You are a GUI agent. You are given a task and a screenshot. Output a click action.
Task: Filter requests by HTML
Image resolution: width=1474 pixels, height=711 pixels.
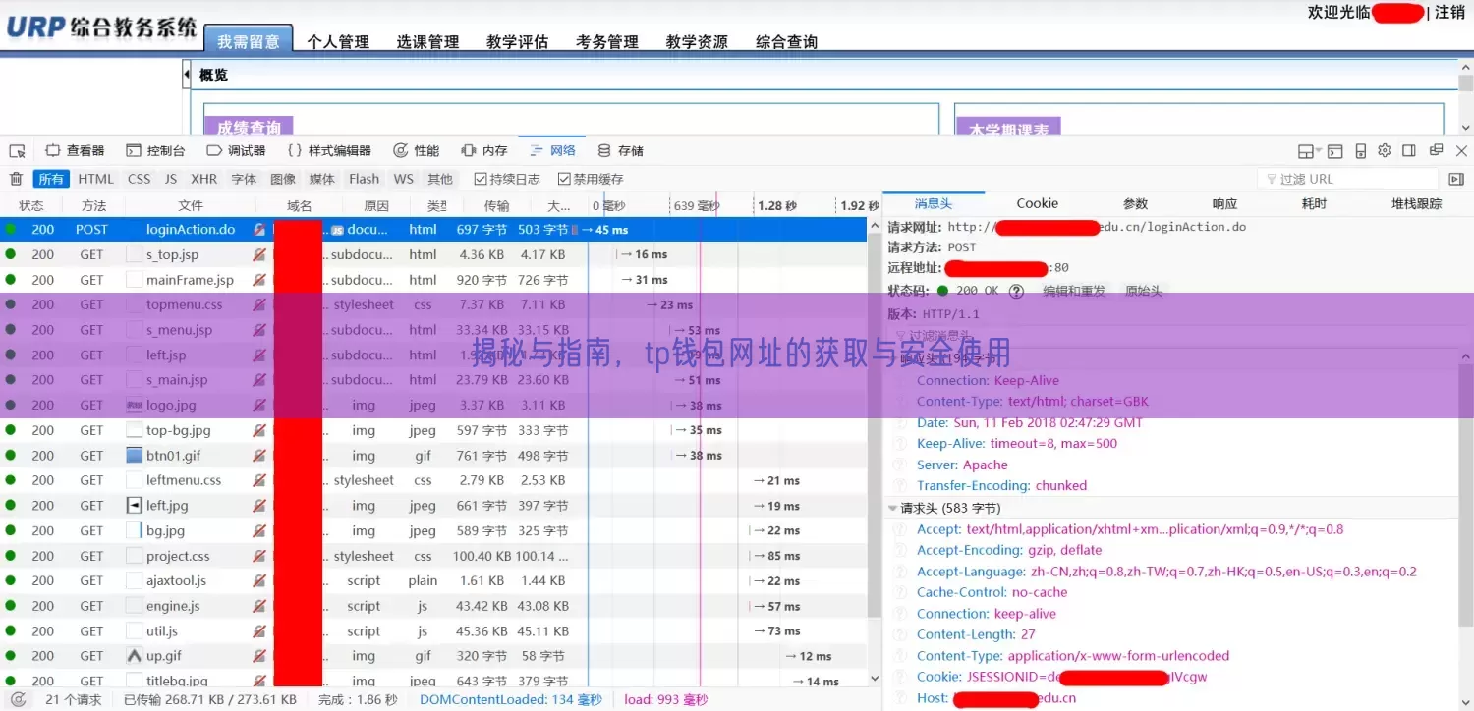pyautogui.click(x=96, y=179)
